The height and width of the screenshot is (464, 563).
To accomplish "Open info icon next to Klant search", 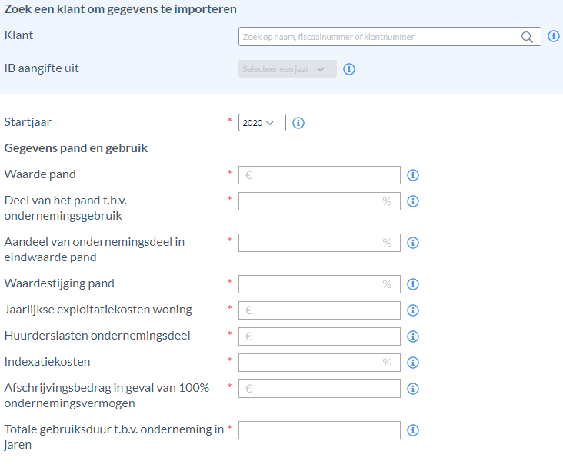I will (x=553, y=36).
